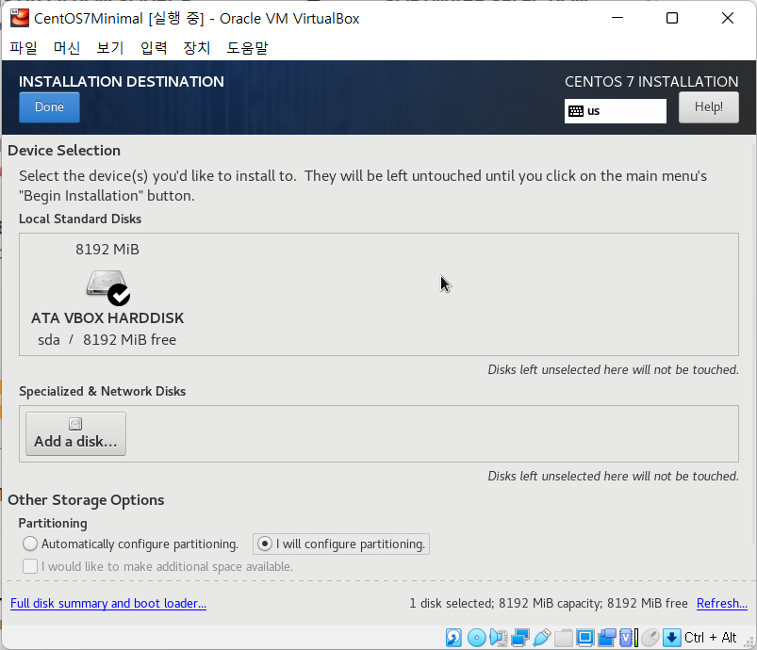Click the hard disk activity icon in status bar
Image resolution: width=757 pixels, height=650 pixels.
click(x=453, y=638)
